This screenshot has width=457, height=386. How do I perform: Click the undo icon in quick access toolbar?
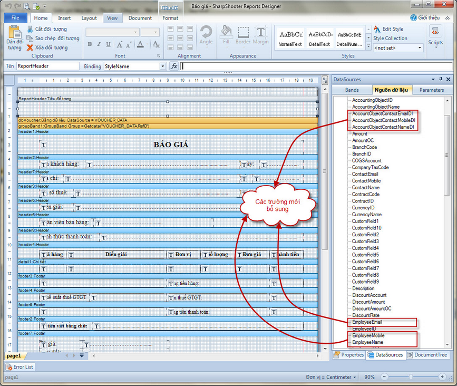click(9, 6)
